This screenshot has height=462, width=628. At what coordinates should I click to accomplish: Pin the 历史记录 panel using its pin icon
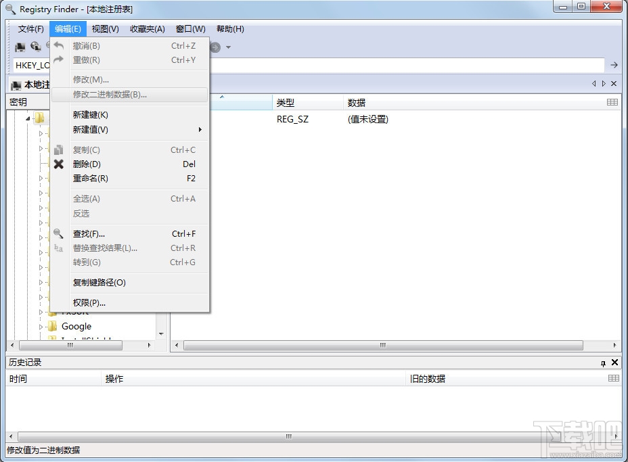(604, 362)
